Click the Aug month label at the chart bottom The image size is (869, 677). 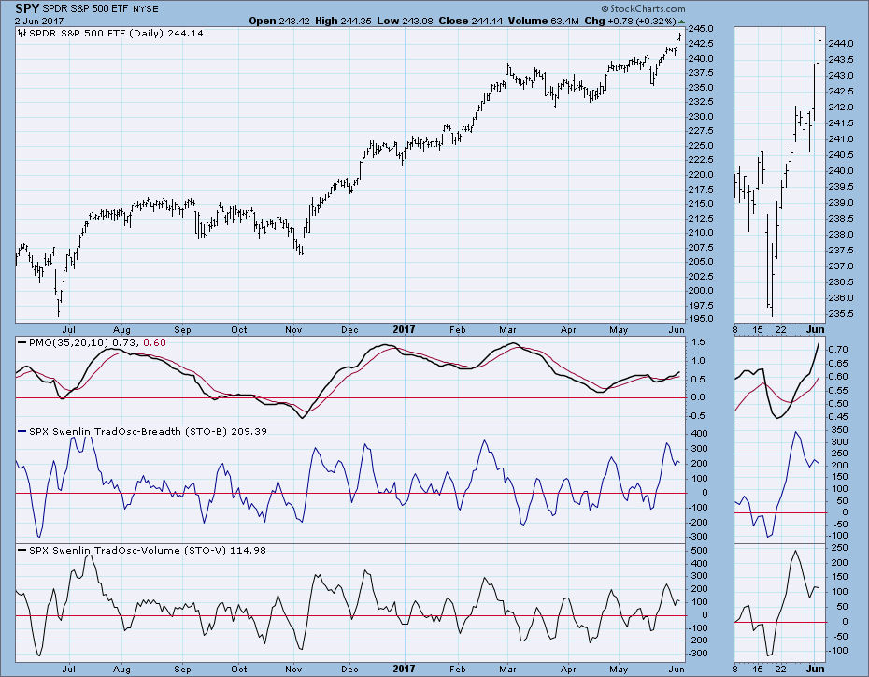[x=121, y=670]
